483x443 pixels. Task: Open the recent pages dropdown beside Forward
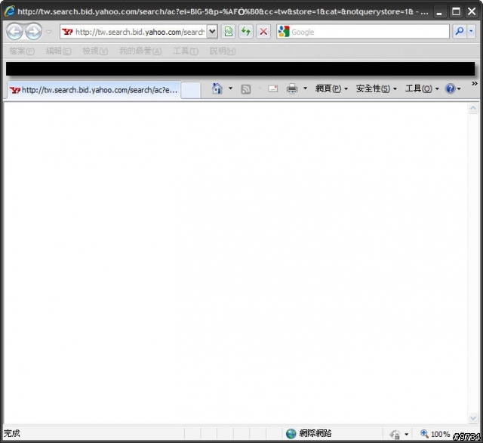pos(48,32)
